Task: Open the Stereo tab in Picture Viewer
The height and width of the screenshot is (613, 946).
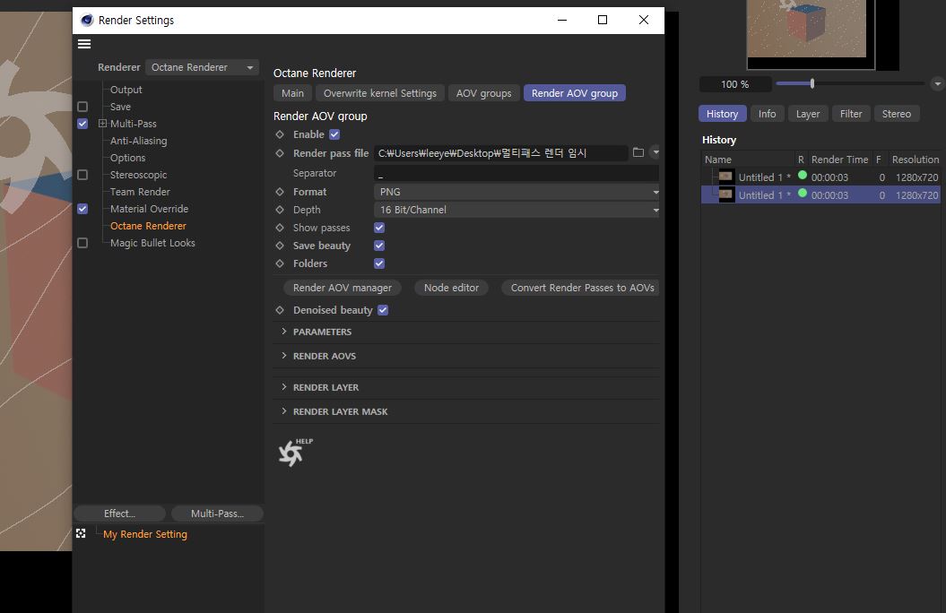Action: coord(897,114)
